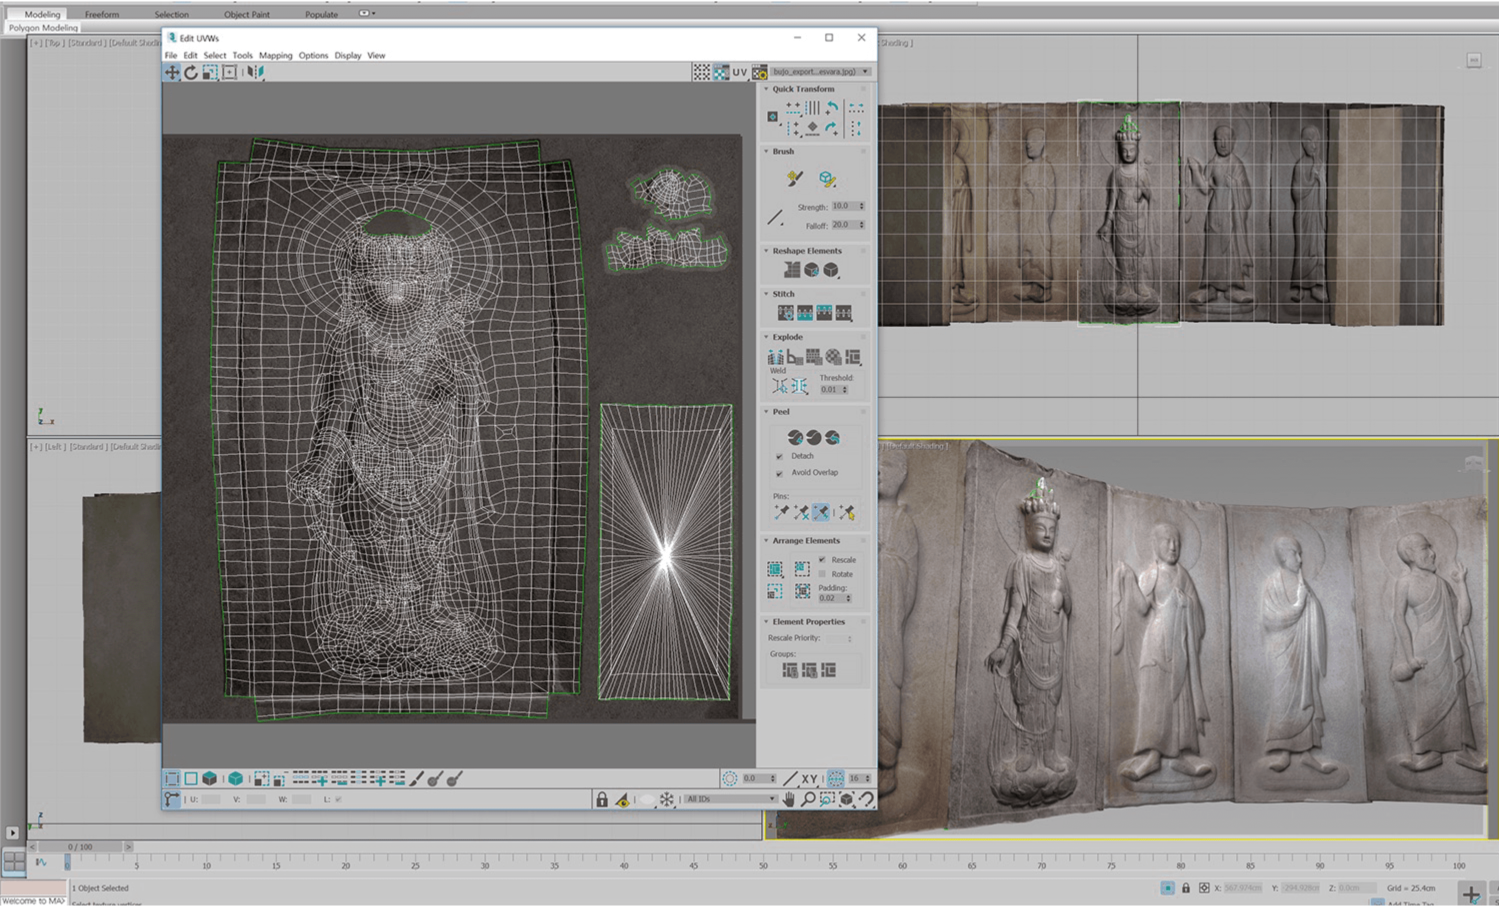This screenshot has width=1499, height=907.
Task: Toggle the Select By Element UV cube icon
Action: (x=236, y=779)
